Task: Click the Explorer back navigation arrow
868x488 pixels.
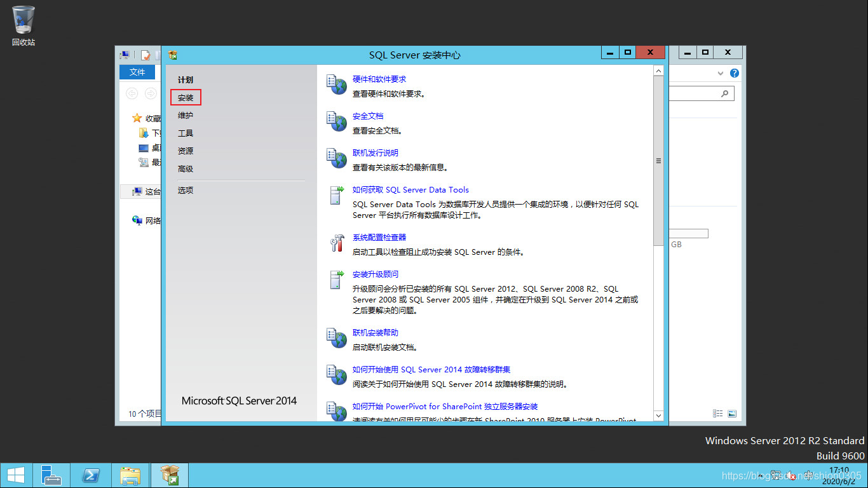Action: [x=132, y=94]
